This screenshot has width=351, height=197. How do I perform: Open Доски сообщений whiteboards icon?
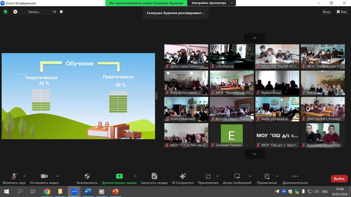(x=237, y=176)
